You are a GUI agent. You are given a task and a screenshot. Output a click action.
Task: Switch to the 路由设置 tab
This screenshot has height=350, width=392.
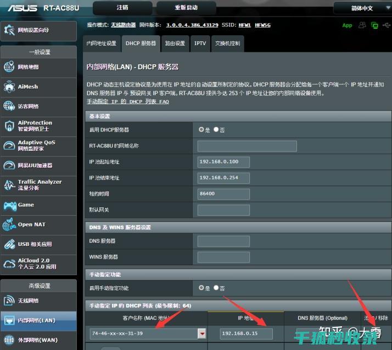[175, 43]
